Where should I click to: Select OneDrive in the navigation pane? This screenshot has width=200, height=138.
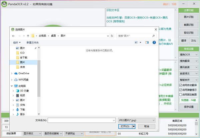24,73
